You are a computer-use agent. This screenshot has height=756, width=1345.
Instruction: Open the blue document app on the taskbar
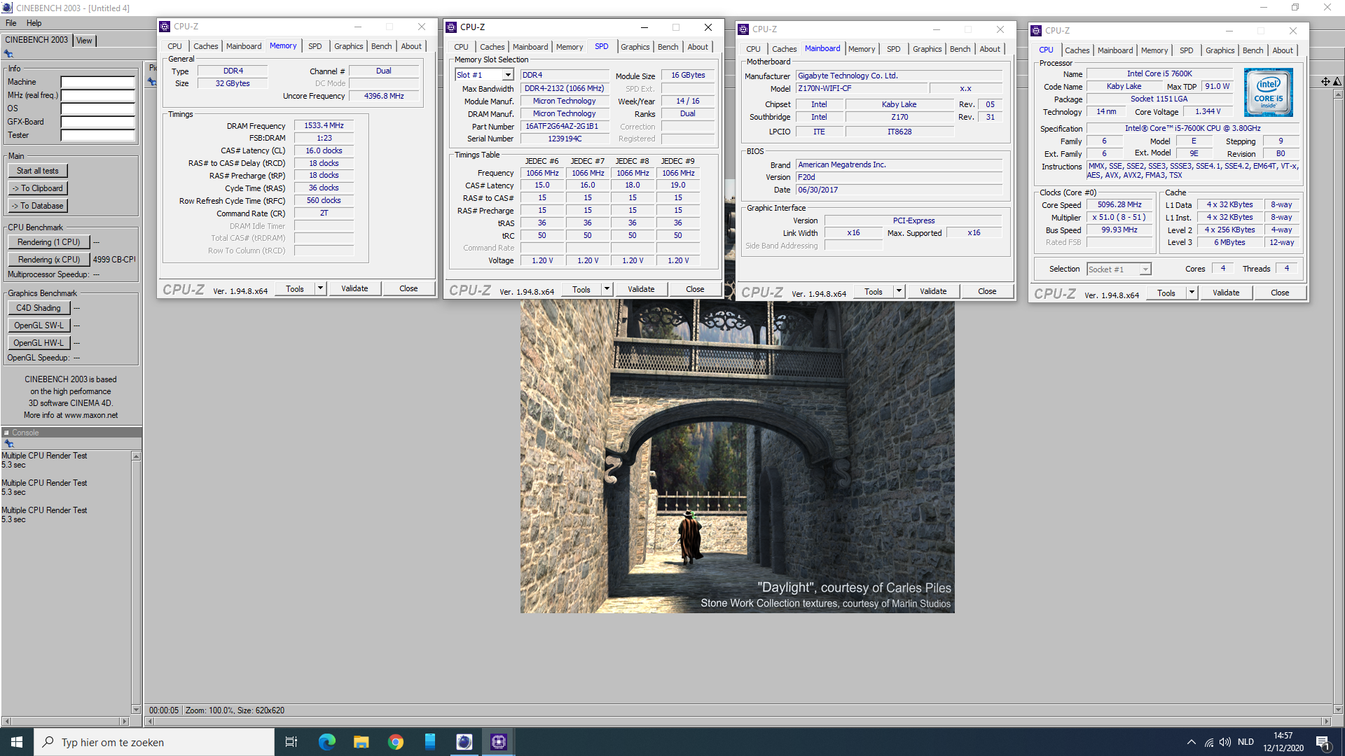coord(430,742)
